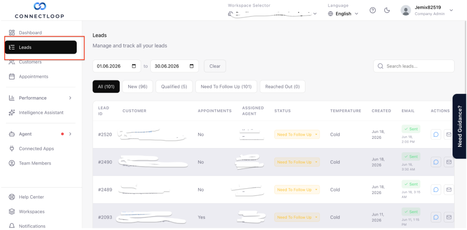Open calendar picker on start date 01.06.2026

coord(134,66)
